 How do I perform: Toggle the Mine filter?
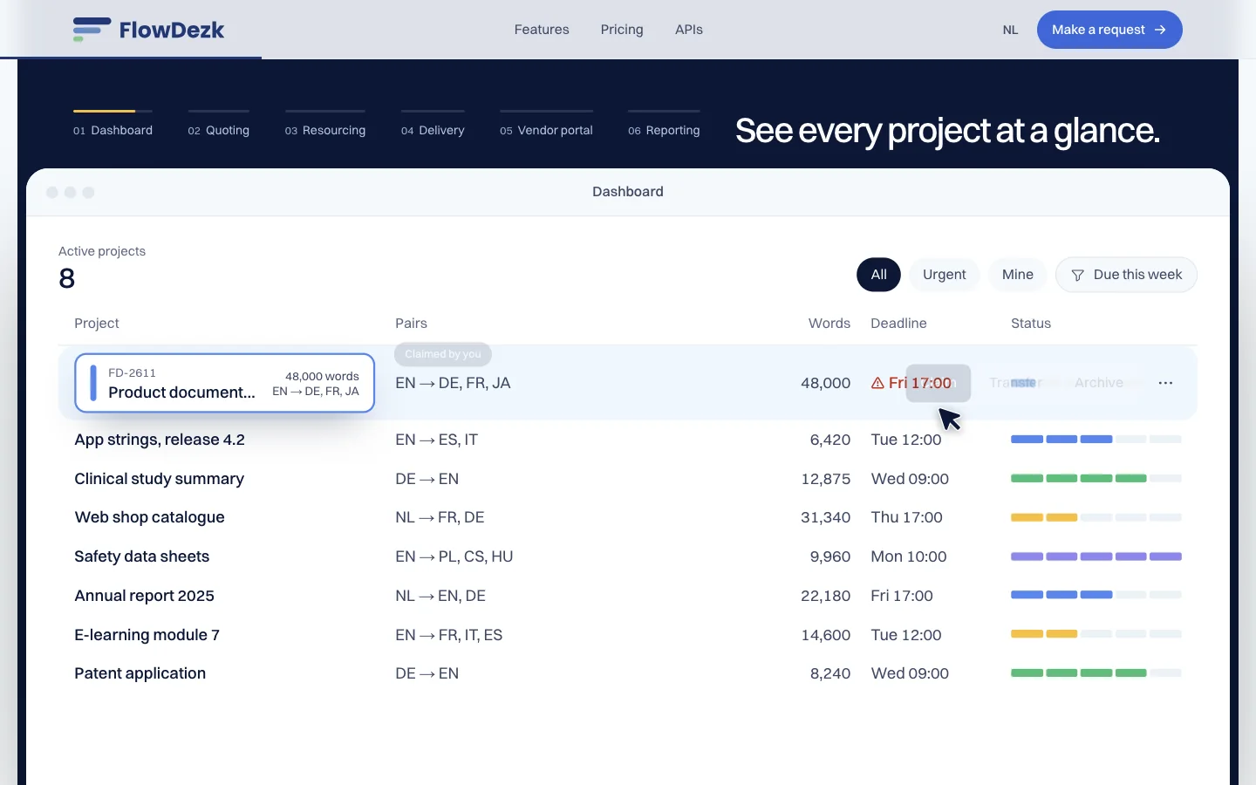[1018, 275]
